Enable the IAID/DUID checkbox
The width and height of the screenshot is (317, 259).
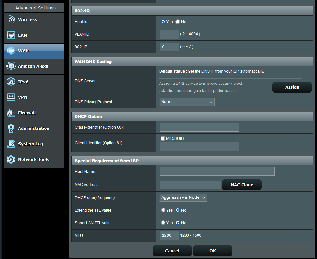coord(163,139)
